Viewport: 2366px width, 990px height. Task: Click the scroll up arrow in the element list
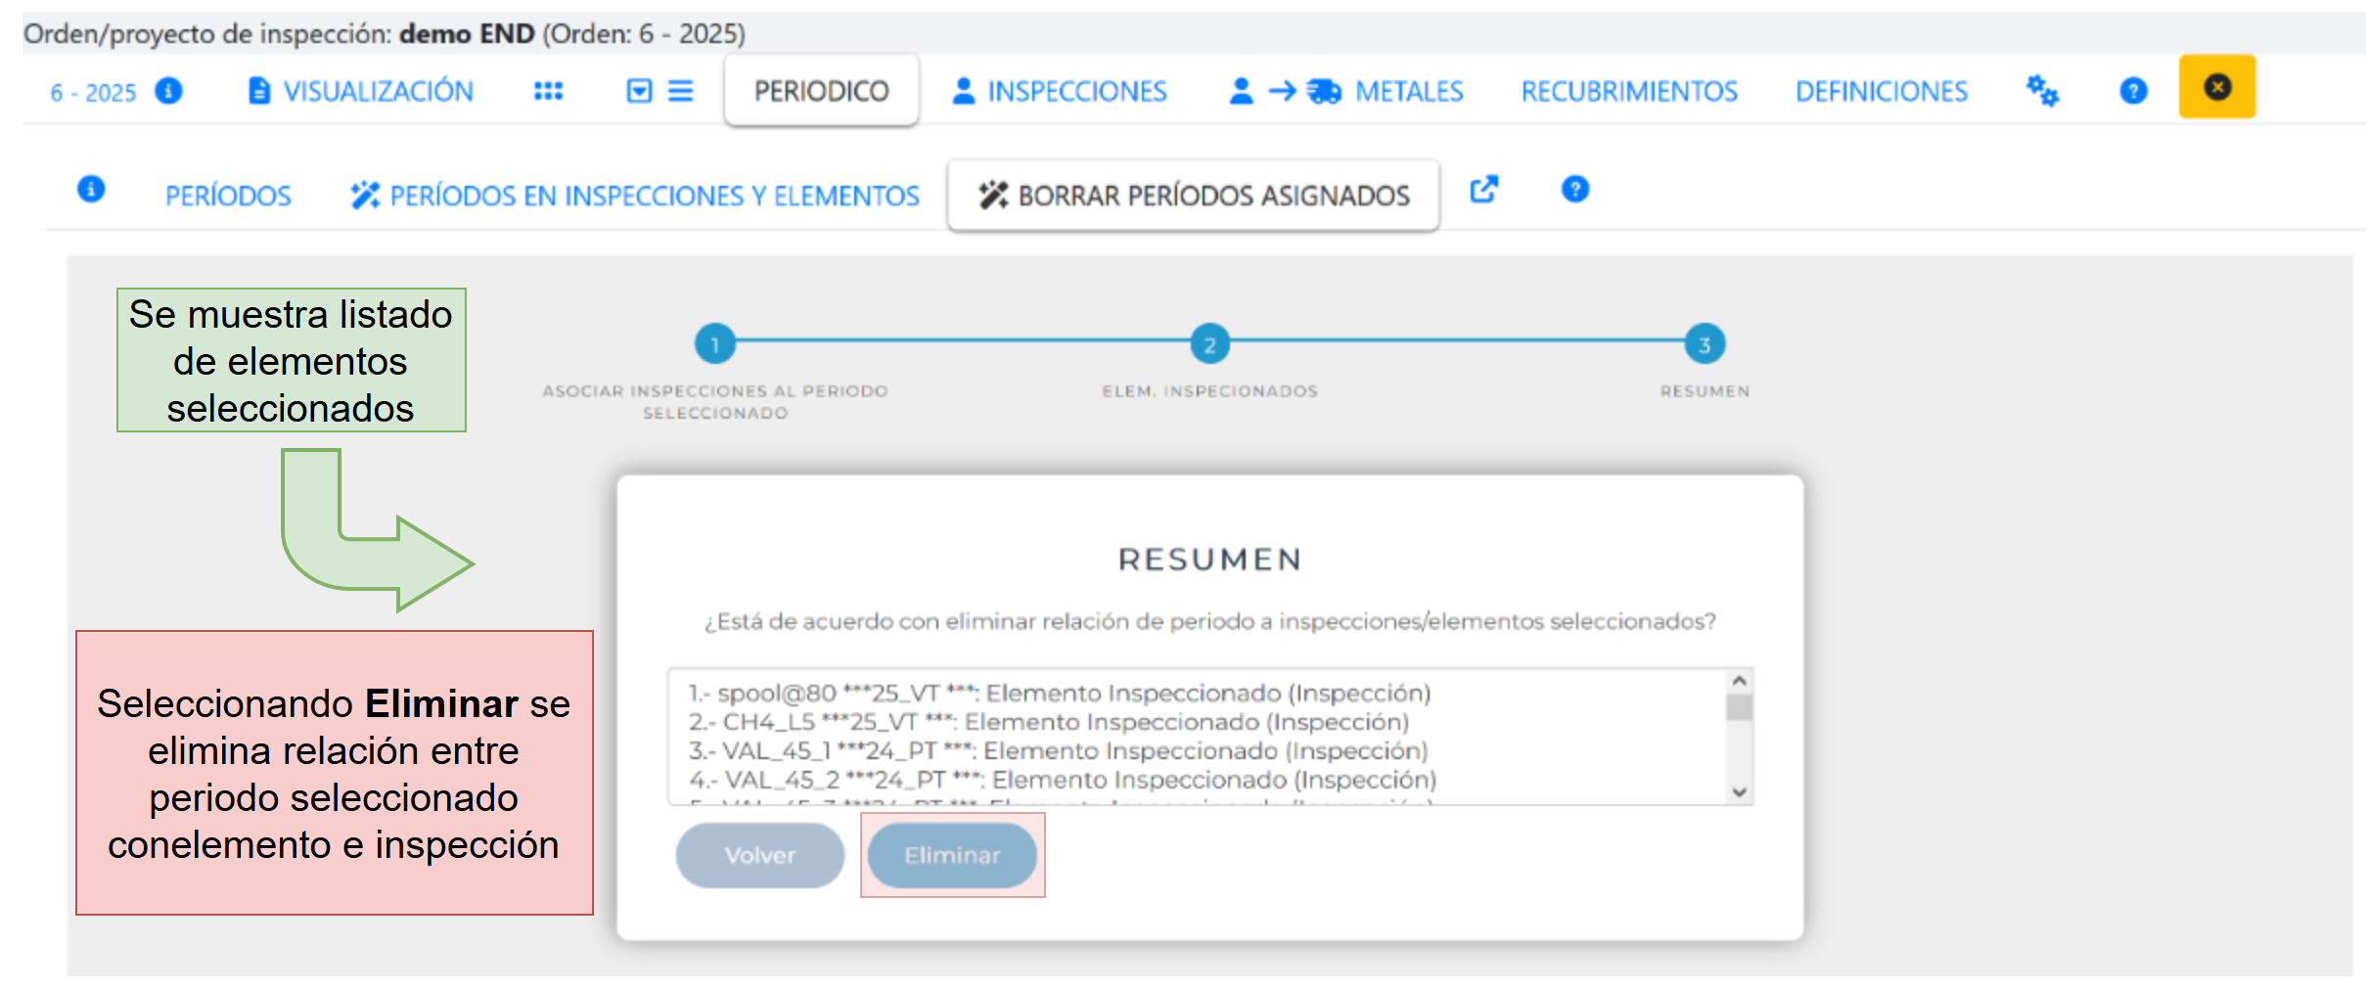(1739, 681)
